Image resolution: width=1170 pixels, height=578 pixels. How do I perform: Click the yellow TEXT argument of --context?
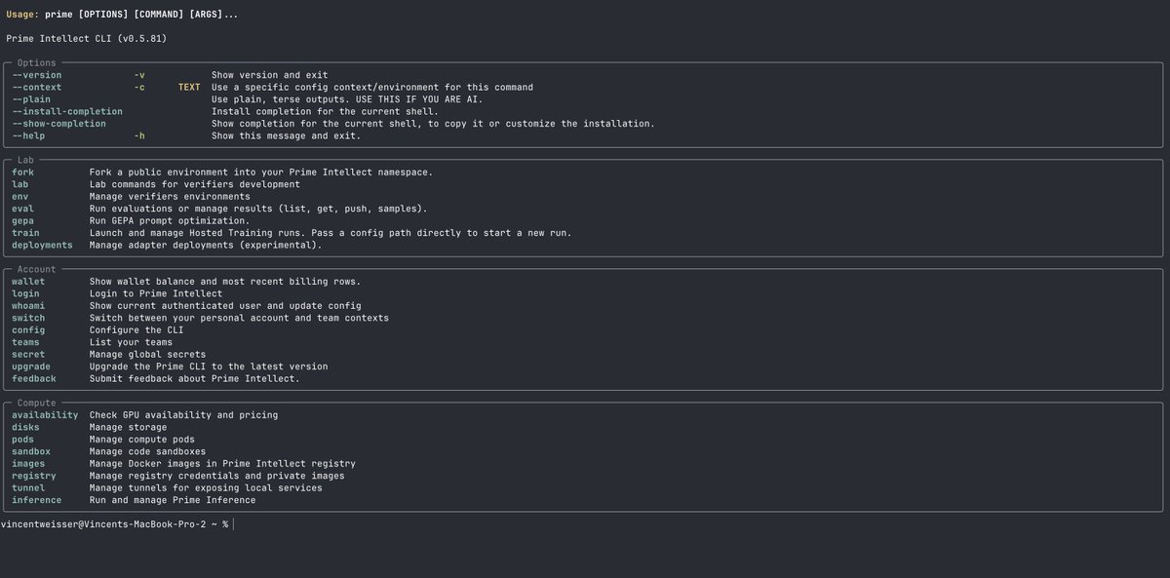pos(189,87)
